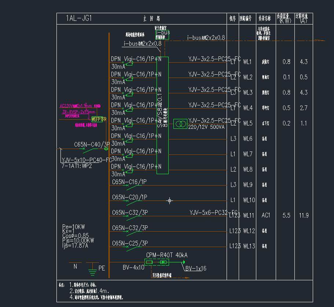Select the BV-1x16 ground wire label

pos(195,269)
